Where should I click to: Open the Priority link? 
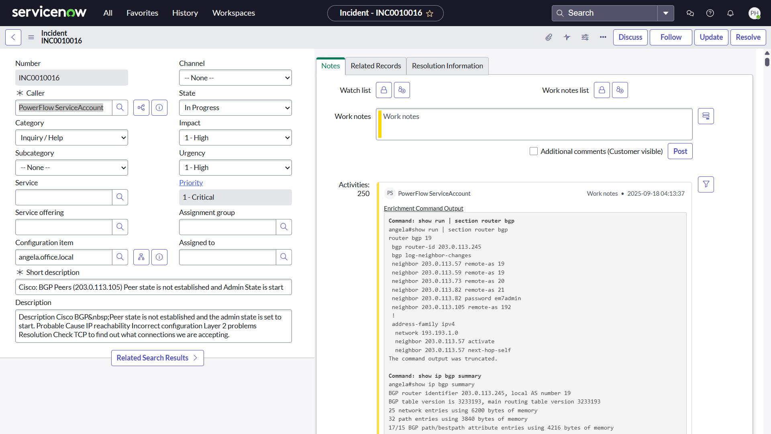coord(191,182)
